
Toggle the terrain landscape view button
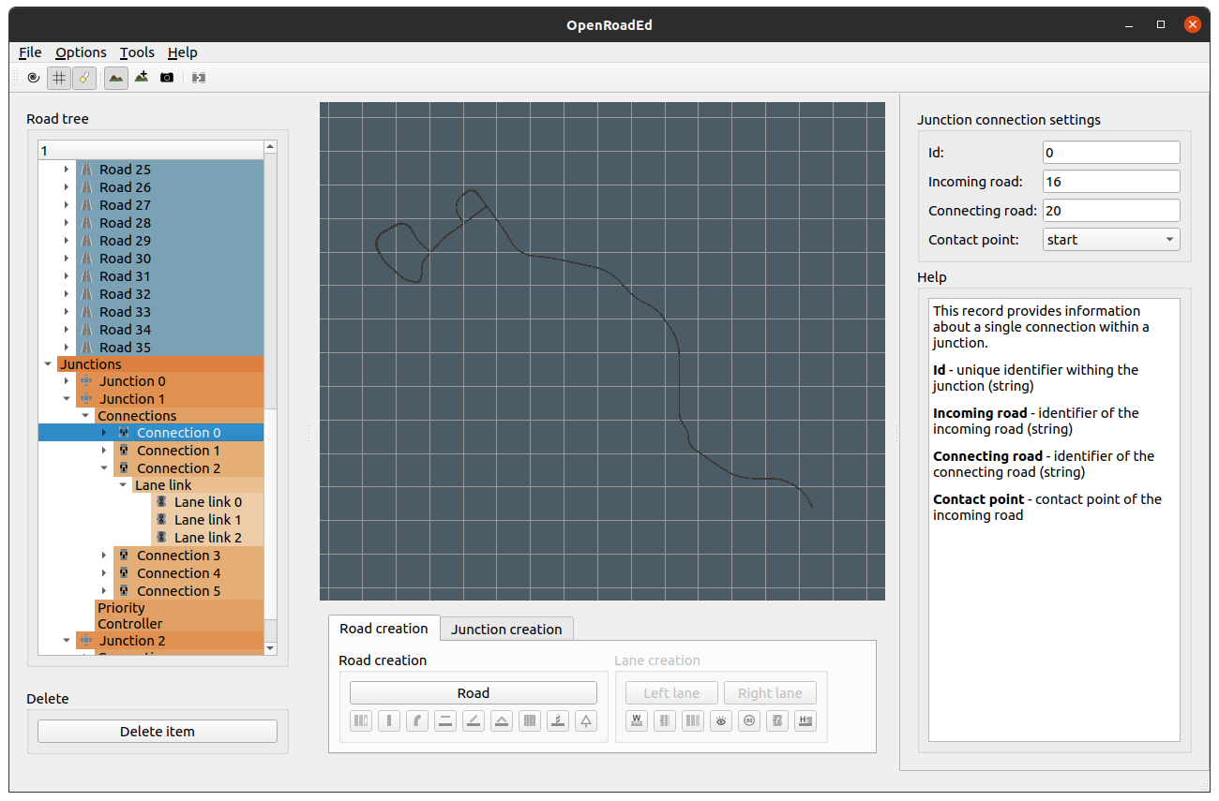point(115,78)
